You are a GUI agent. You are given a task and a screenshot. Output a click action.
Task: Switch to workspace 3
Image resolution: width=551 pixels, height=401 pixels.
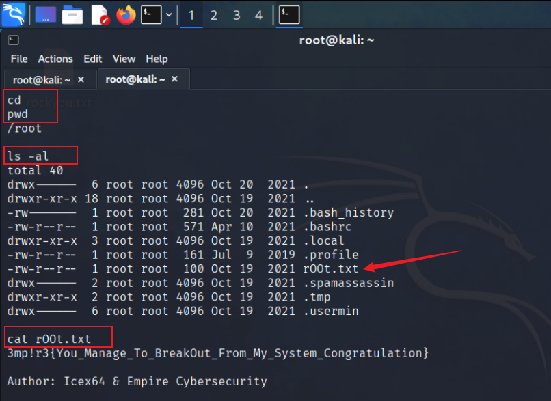[x=236, y=15]
